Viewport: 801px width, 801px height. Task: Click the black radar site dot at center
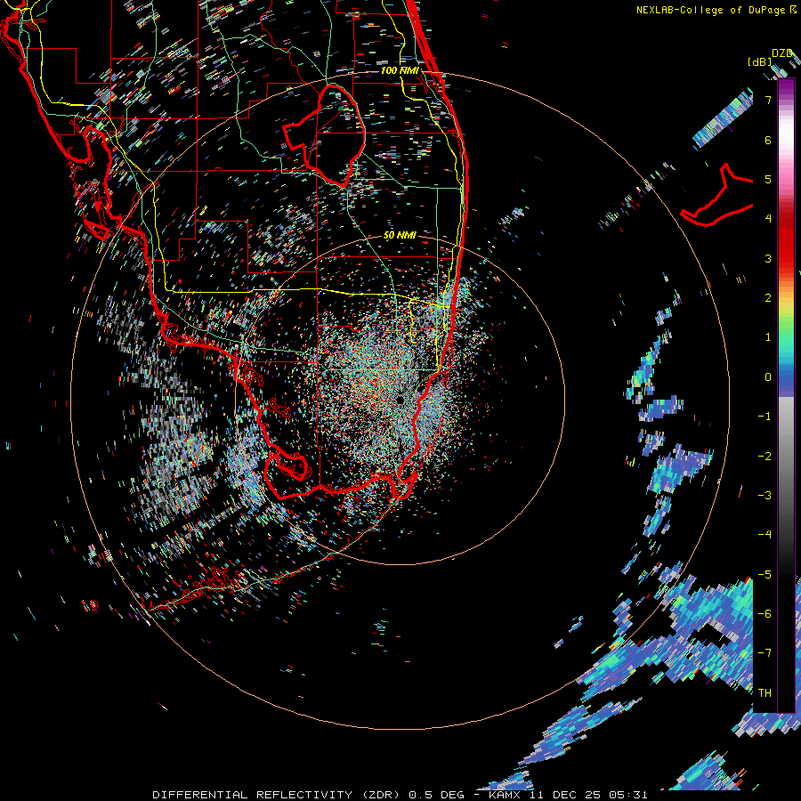[400, 400]
